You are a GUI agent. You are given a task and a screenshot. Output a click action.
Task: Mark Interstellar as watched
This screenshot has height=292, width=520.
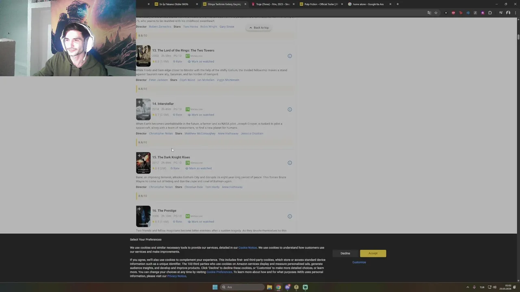(x=201, y=115)
